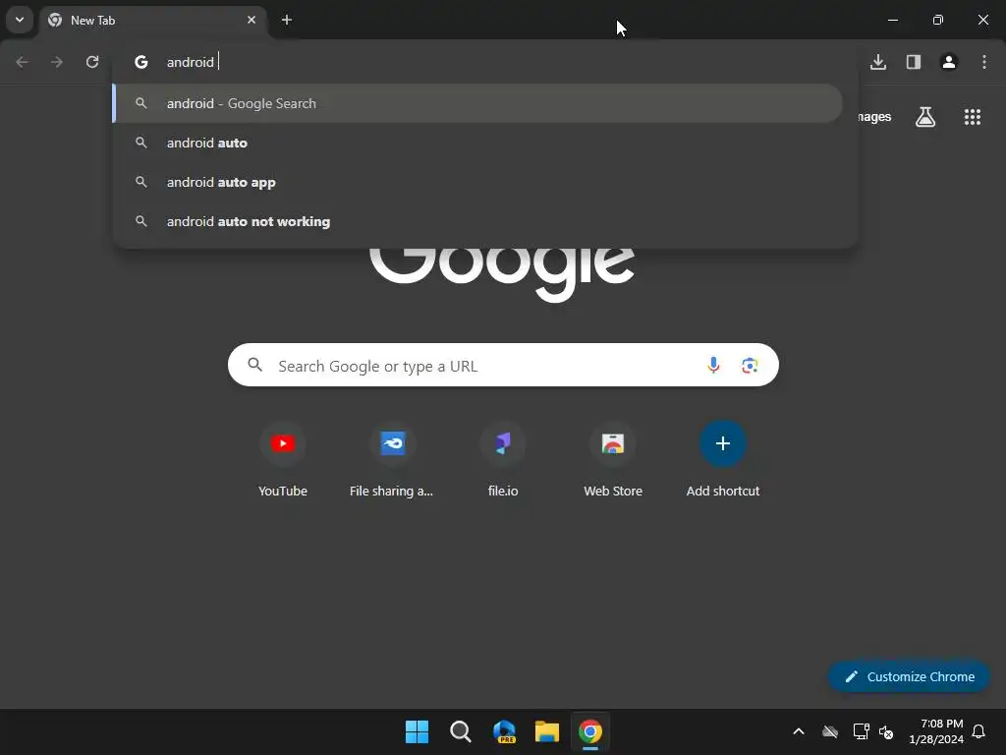Select the New Tab browser tab

click(x=152, y=21)
